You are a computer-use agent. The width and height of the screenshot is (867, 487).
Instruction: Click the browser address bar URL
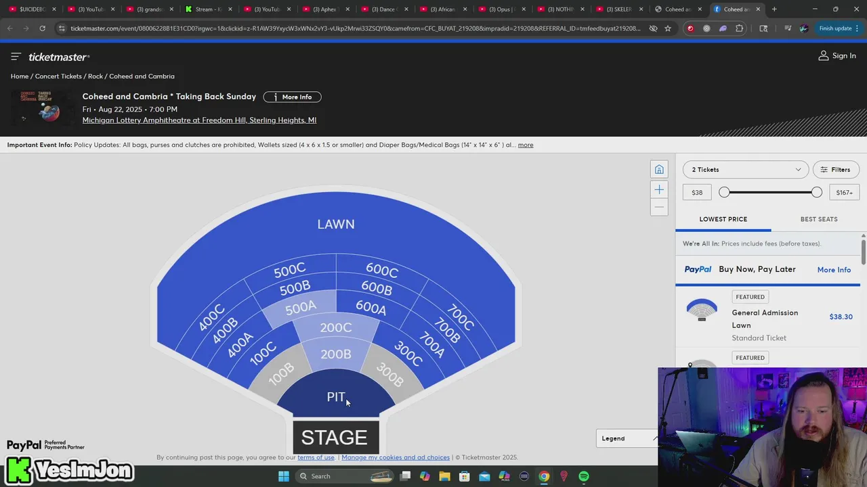[356, 28]
